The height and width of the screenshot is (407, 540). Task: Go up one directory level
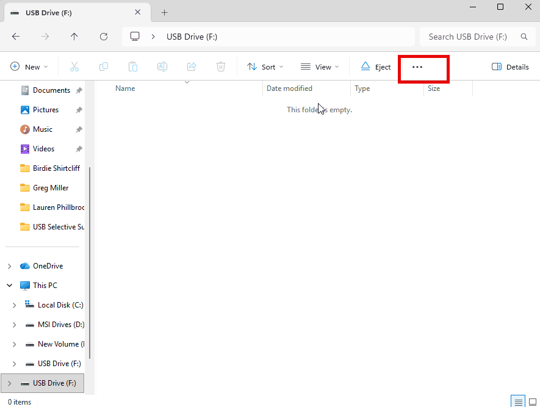point(74,37)
